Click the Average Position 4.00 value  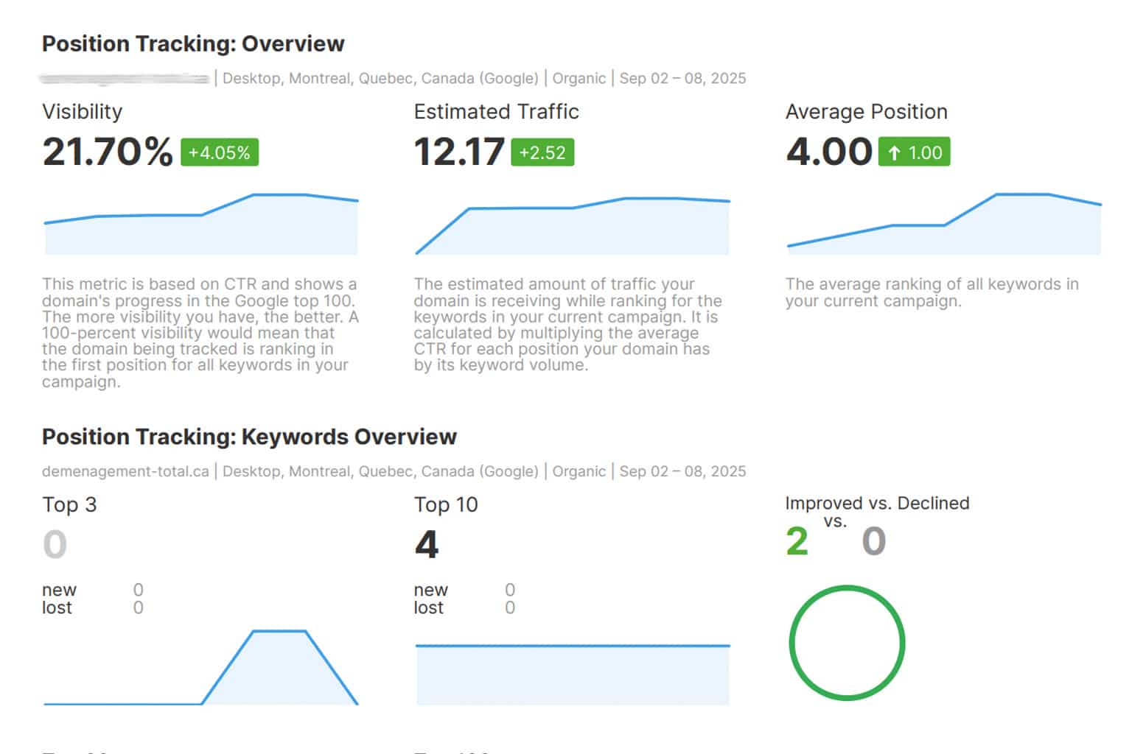coord(829,152)
